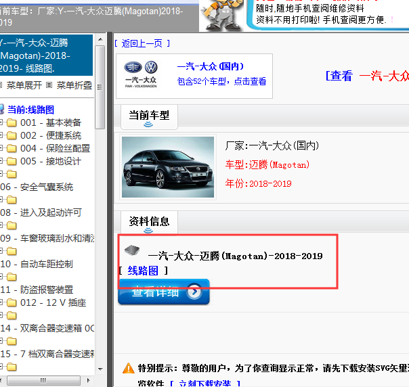Click 菜单折叠 to collapse the menu
The image size is (409, 387).
[x=74, y=85]
